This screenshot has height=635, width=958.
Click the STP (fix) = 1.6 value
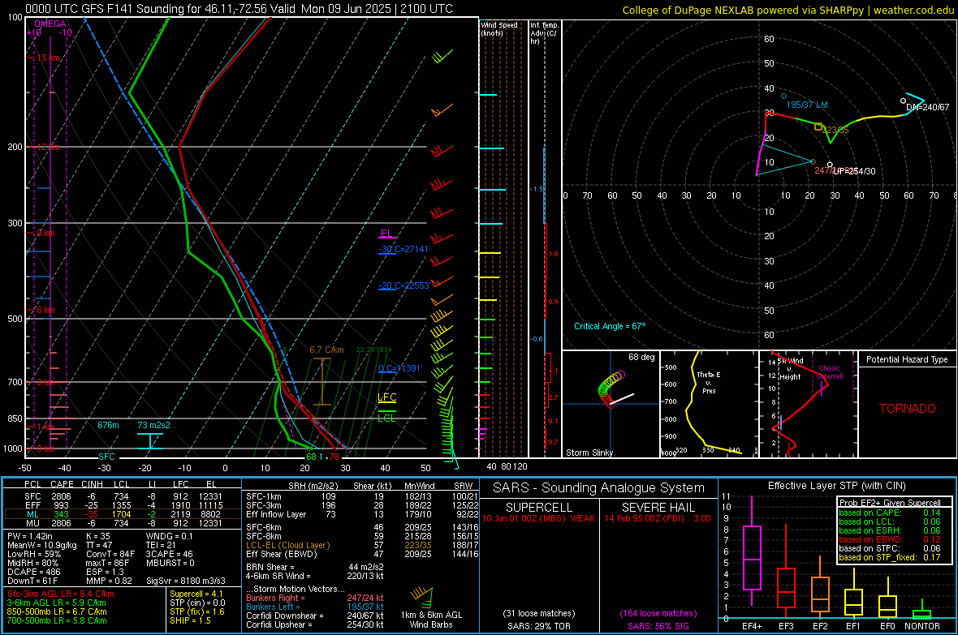[196, 611]
